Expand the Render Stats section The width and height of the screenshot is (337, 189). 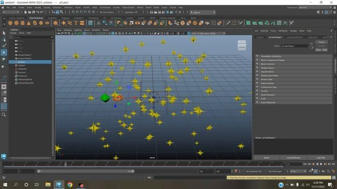pyautogui.click(x=294, y=79)
